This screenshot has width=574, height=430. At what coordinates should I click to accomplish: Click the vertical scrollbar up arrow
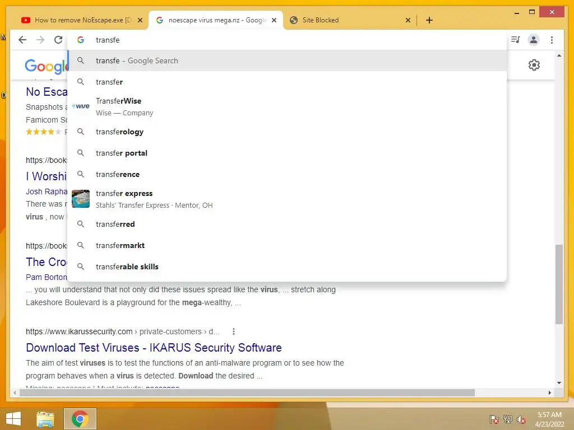click(559, 56)
